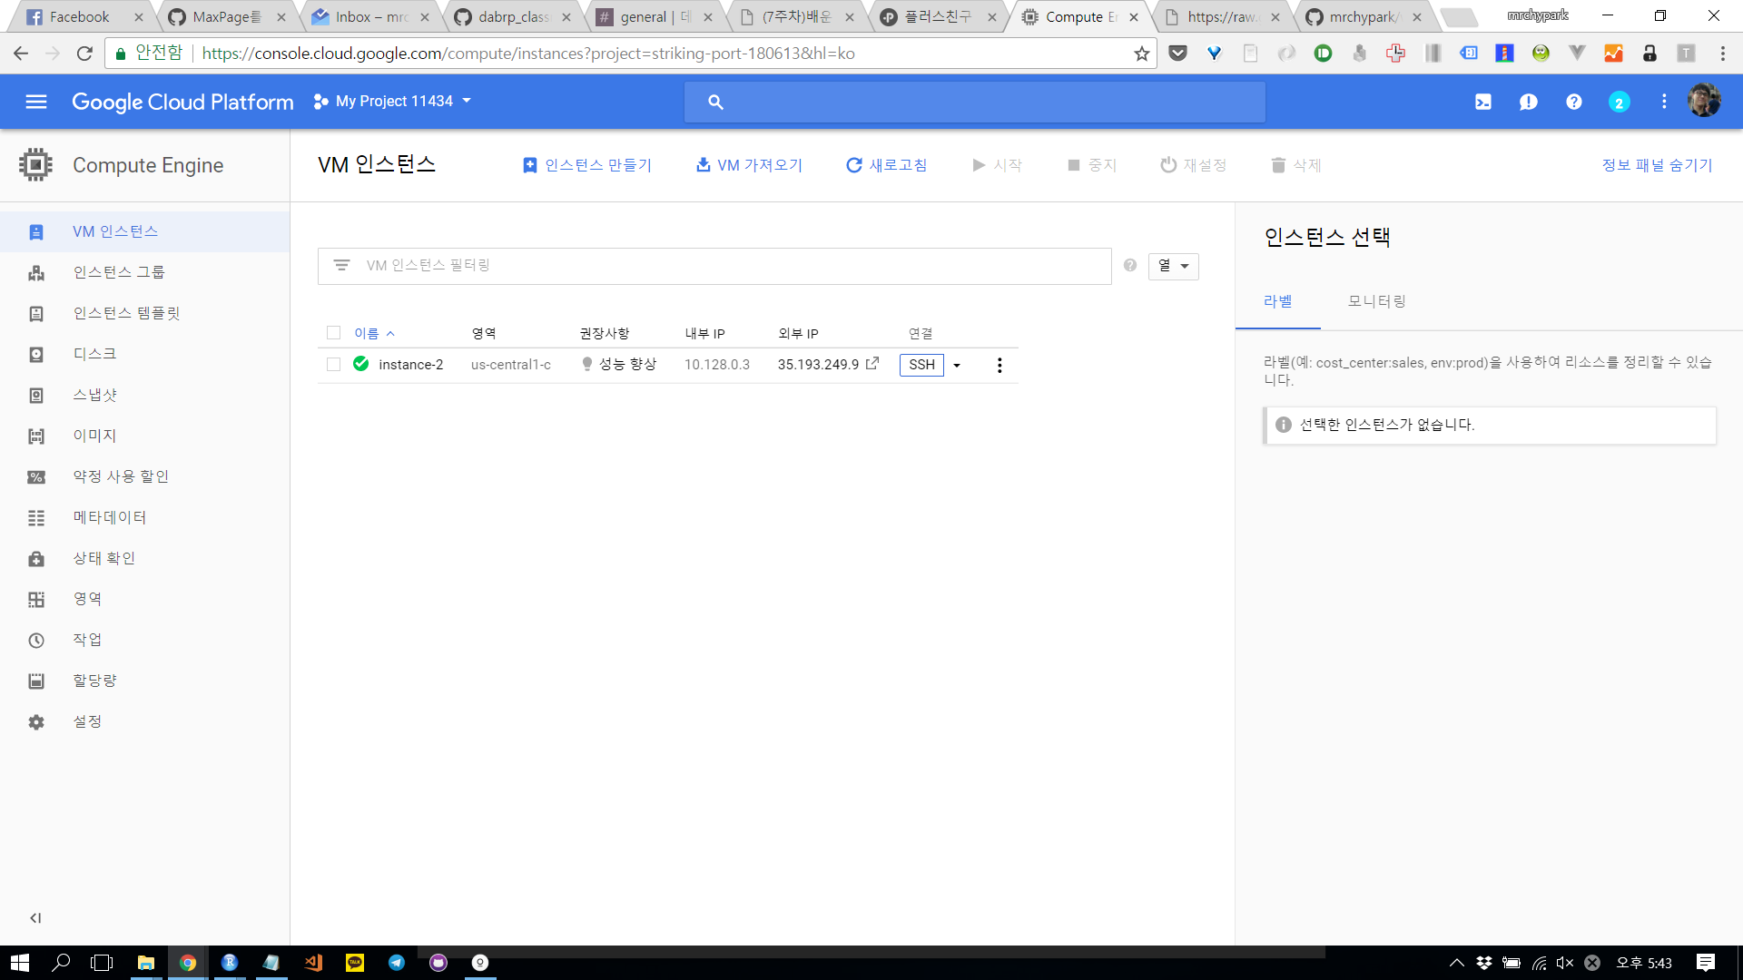The width and height of the screenshot is (1743, 980).
Task: Check the instance-2 row checkbox
Action: point(333,365)
